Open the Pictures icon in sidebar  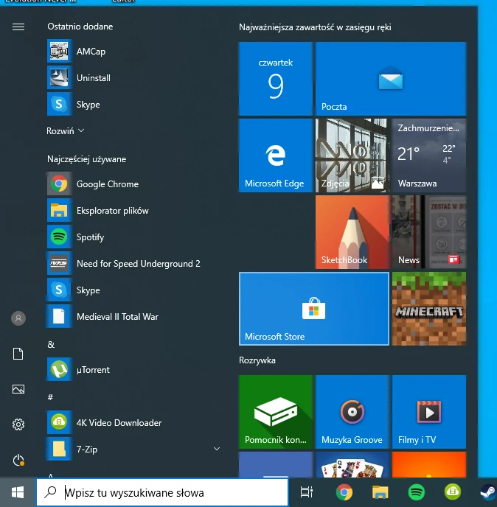pyautogui.click(x=18, y=389)
